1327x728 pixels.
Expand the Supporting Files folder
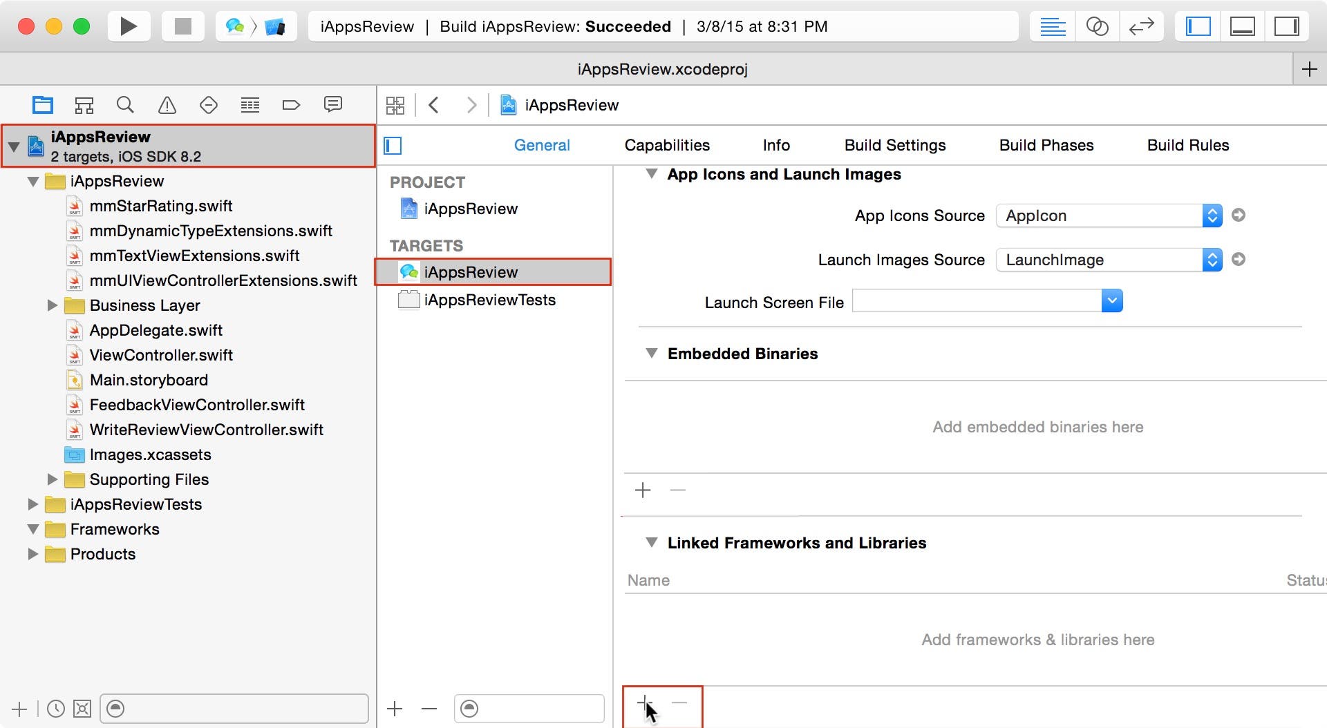[52, 479]
